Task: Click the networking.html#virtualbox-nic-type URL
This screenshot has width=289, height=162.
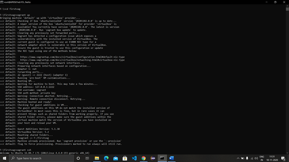Action: (x=72, y=60)
